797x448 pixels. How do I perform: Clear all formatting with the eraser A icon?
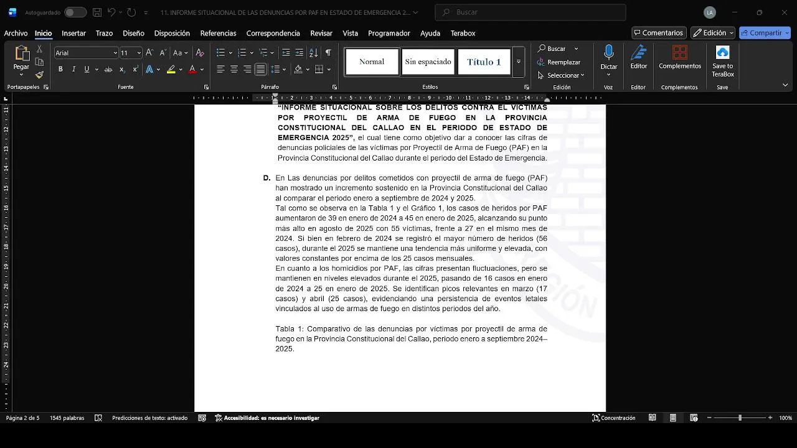[x=200, y=53]
